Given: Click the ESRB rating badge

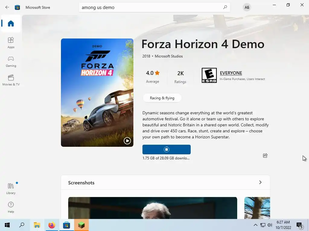Looking at the screenshot, I should (209, 75).
